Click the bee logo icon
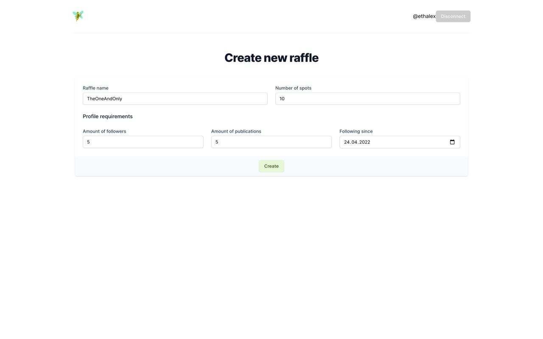 [78, 16]
